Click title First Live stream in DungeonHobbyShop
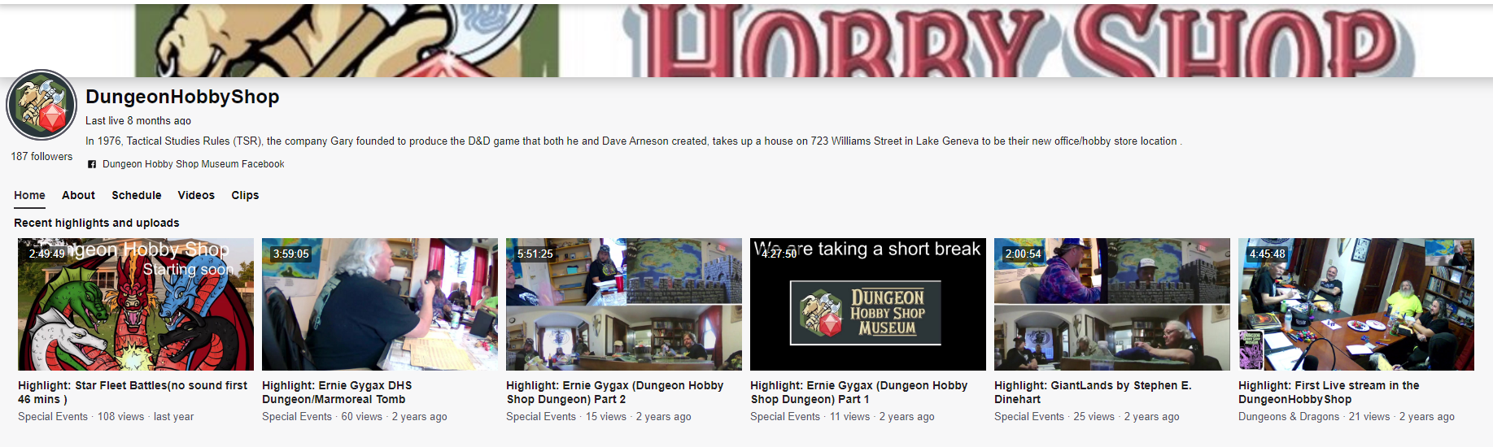Viewport: 1493px width, 447px height. click(x=1329, y=393)
